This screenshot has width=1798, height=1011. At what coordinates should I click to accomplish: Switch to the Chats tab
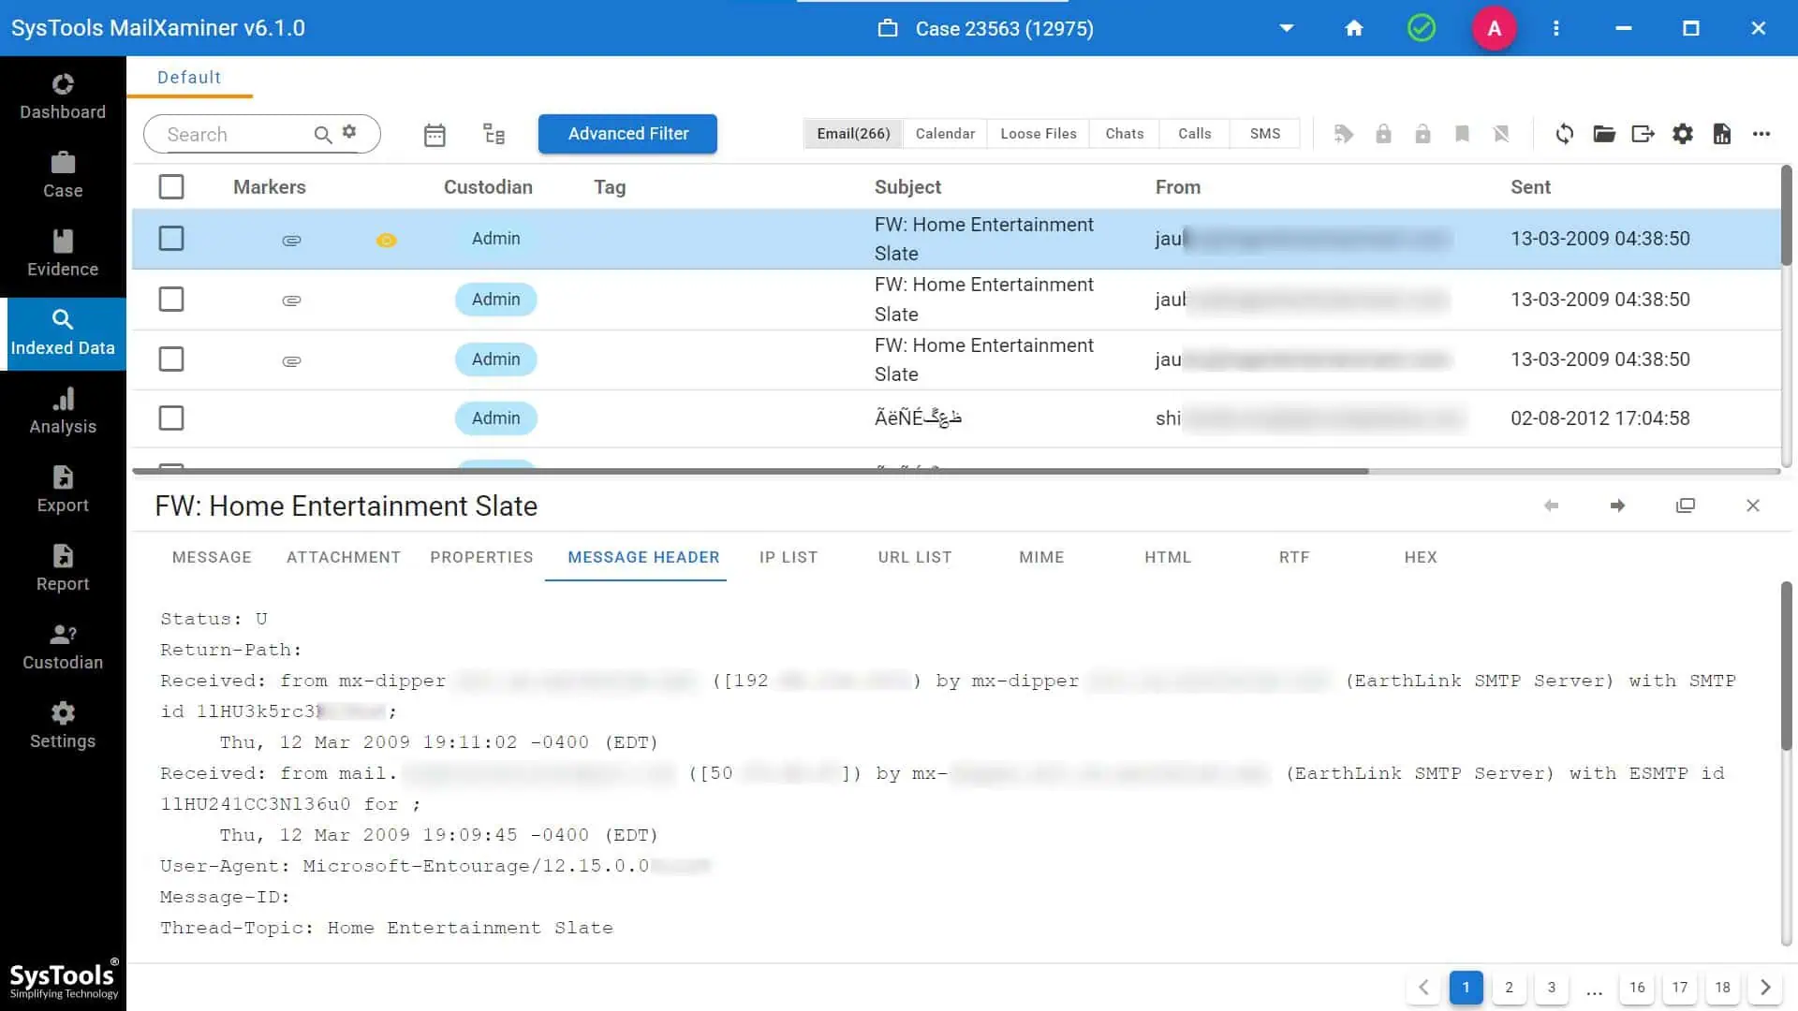point(1125,134)
